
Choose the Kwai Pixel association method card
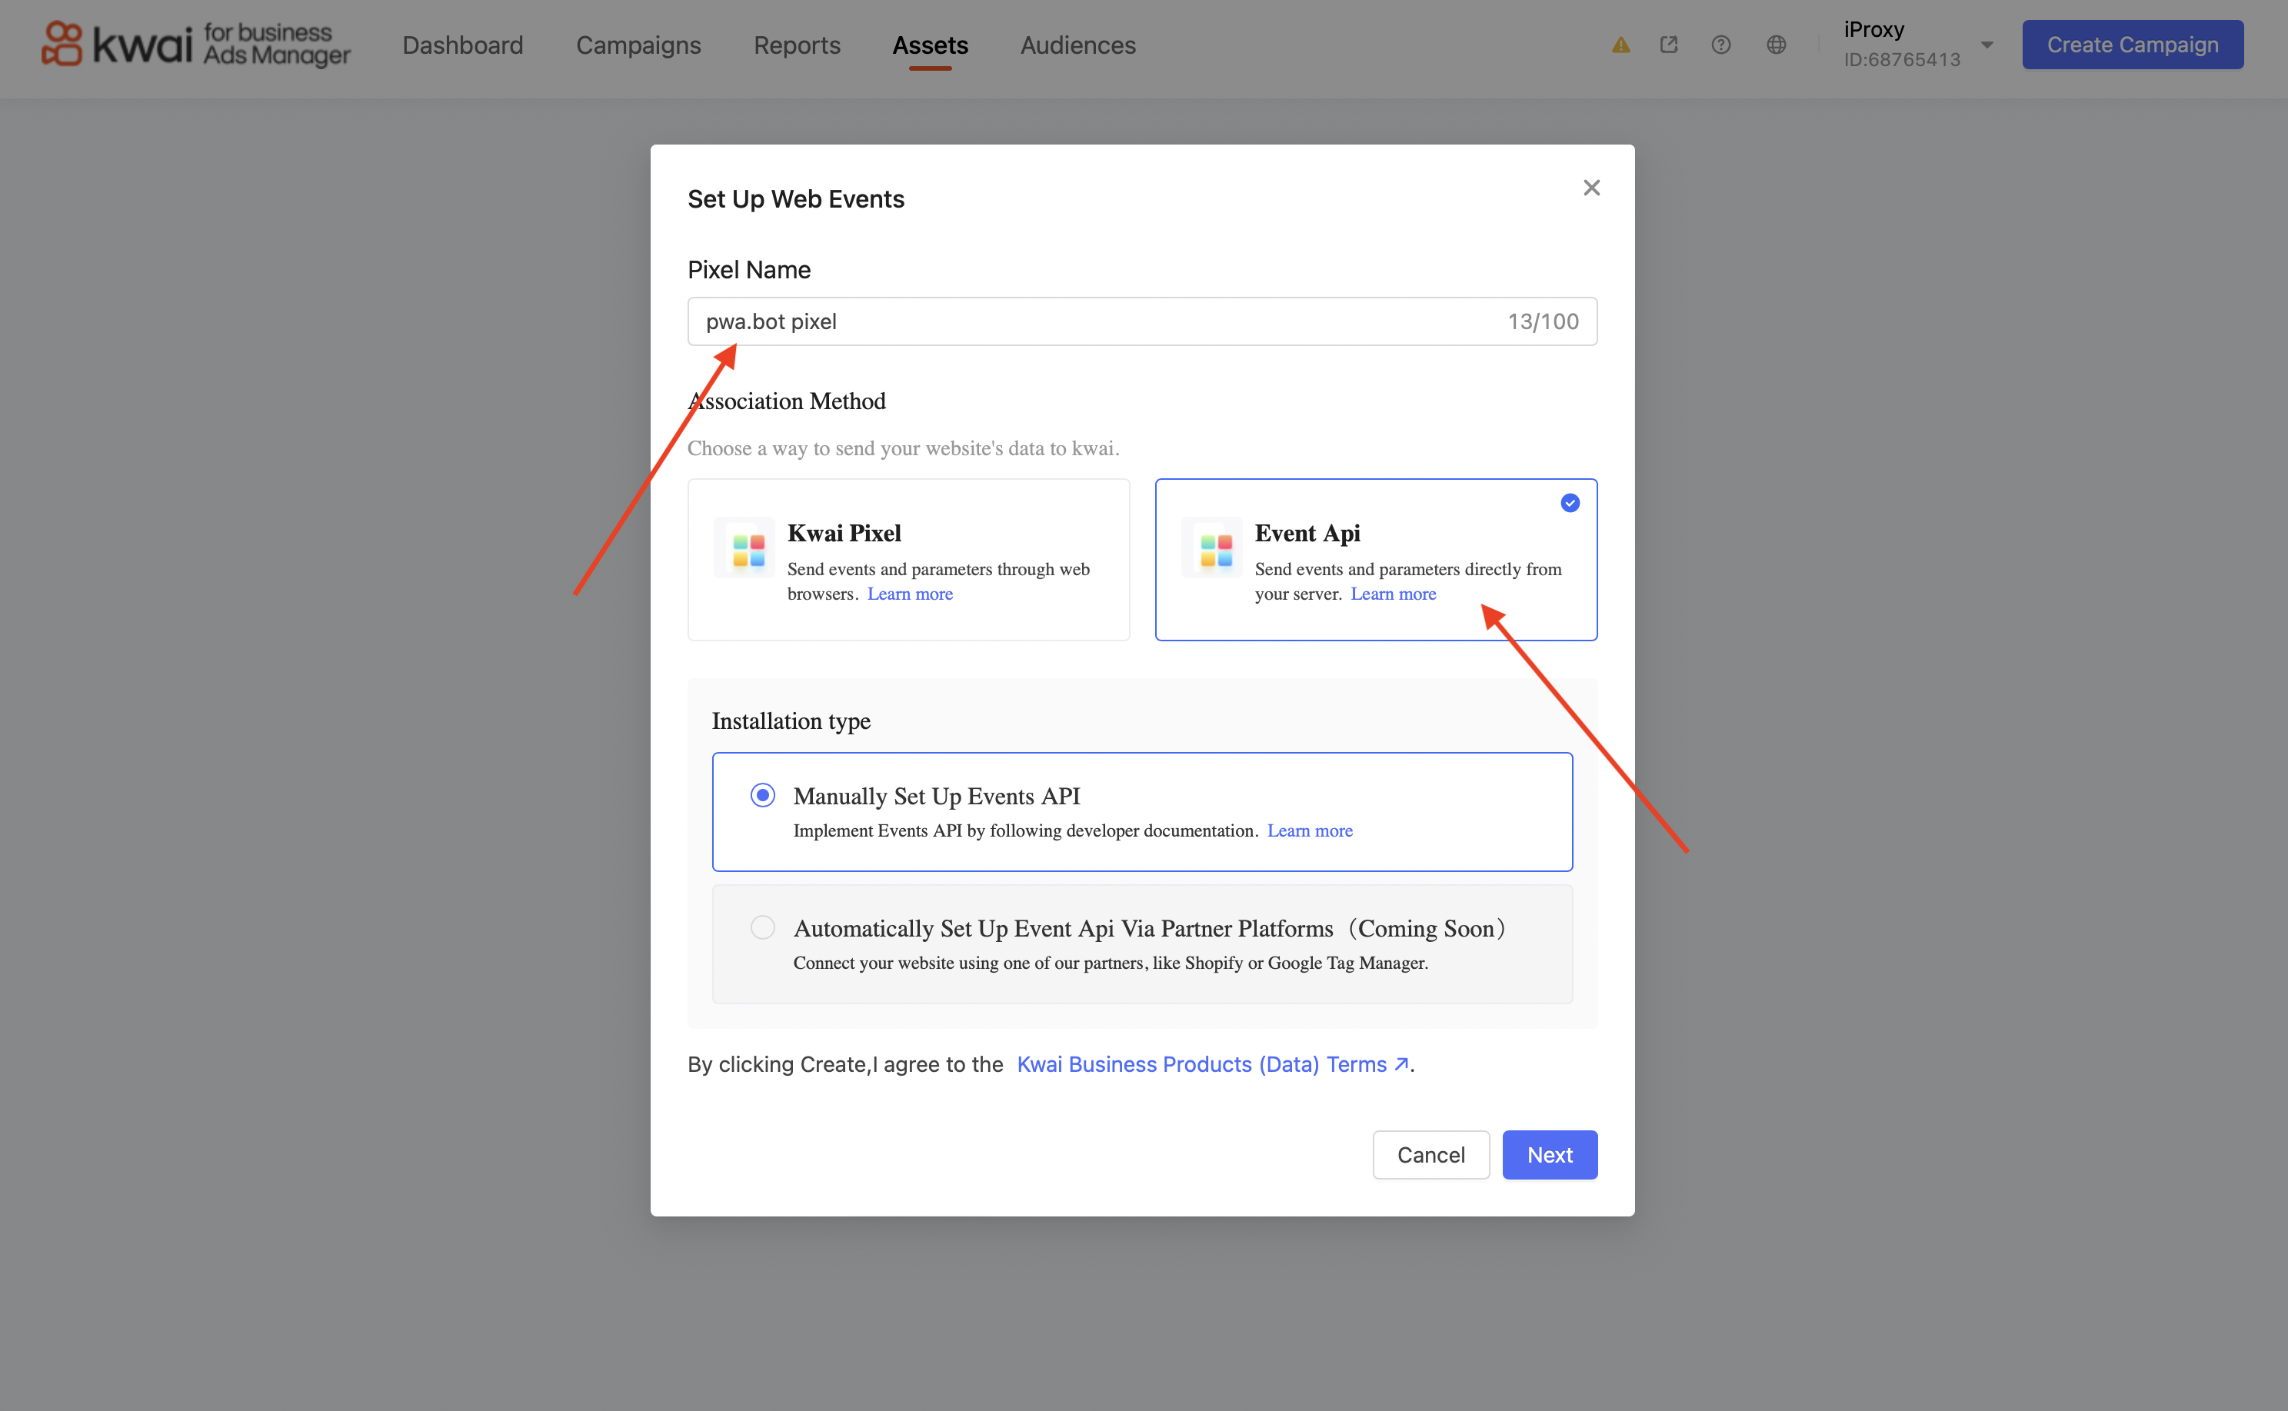click(908, 560)
